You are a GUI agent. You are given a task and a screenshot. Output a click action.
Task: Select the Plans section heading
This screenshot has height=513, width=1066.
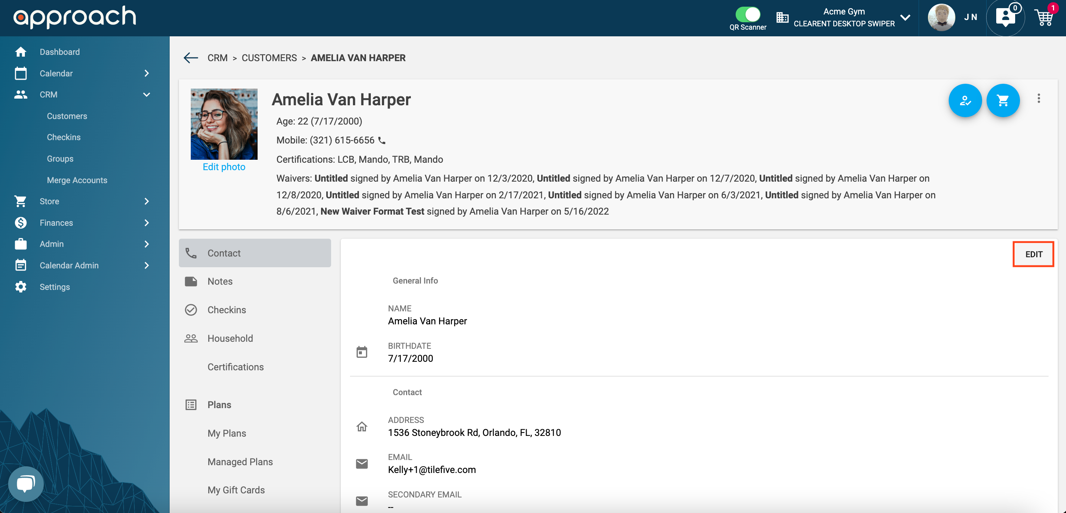(219, 405)
